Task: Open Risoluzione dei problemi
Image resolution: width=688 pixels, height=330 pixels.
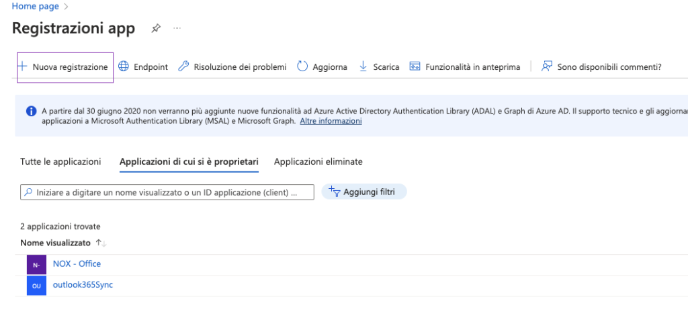Action: click(240, 67)
